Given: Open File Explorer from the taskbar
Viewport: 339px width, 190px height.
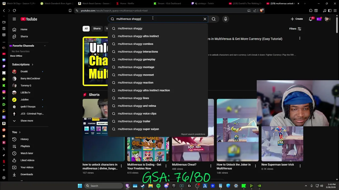Looking at the screenshot, I should point(150,186).
